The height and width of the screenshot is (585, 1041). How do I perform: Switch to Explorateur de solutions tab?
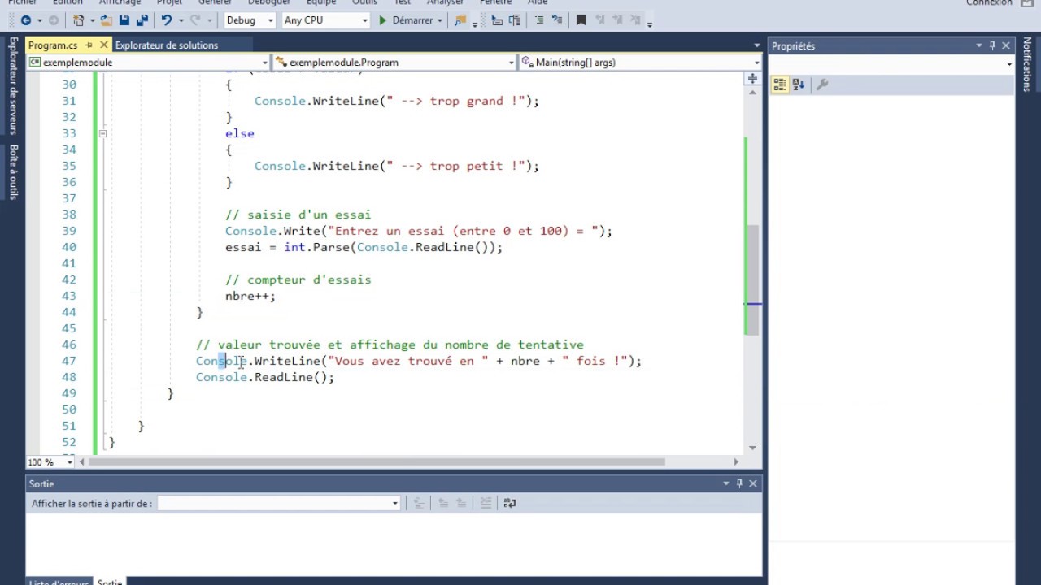tap(167, 45)
